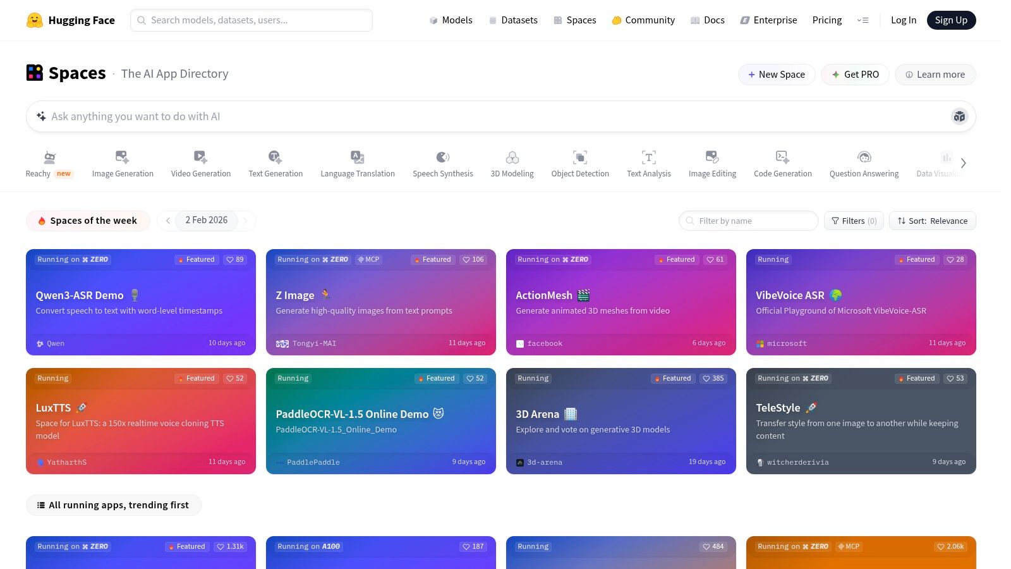Expand the more navigation menu icon
Image resolution: width=1011 pixels, height=569 pixels.
(x=863, y=20)
